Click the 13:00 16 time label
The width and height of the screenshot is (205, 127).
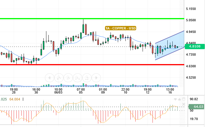coord(170,91)
